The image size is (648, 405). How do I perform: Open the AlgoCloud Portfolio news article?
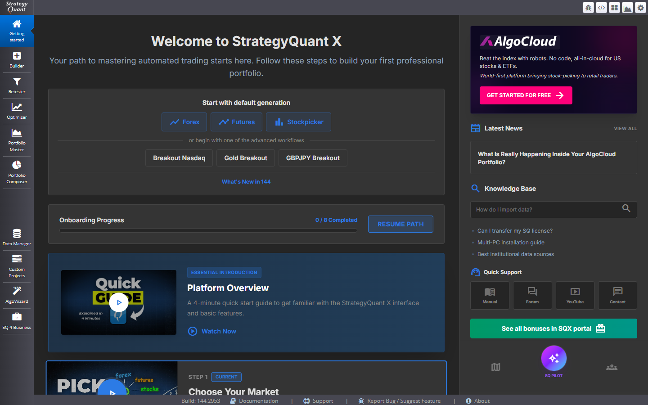point(553,158)
